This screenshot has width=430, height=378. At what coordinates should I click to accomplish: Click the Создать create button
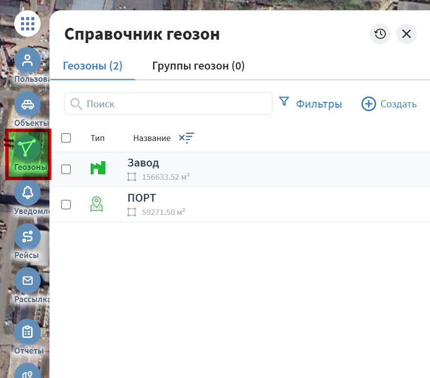(x=389, y=104)
